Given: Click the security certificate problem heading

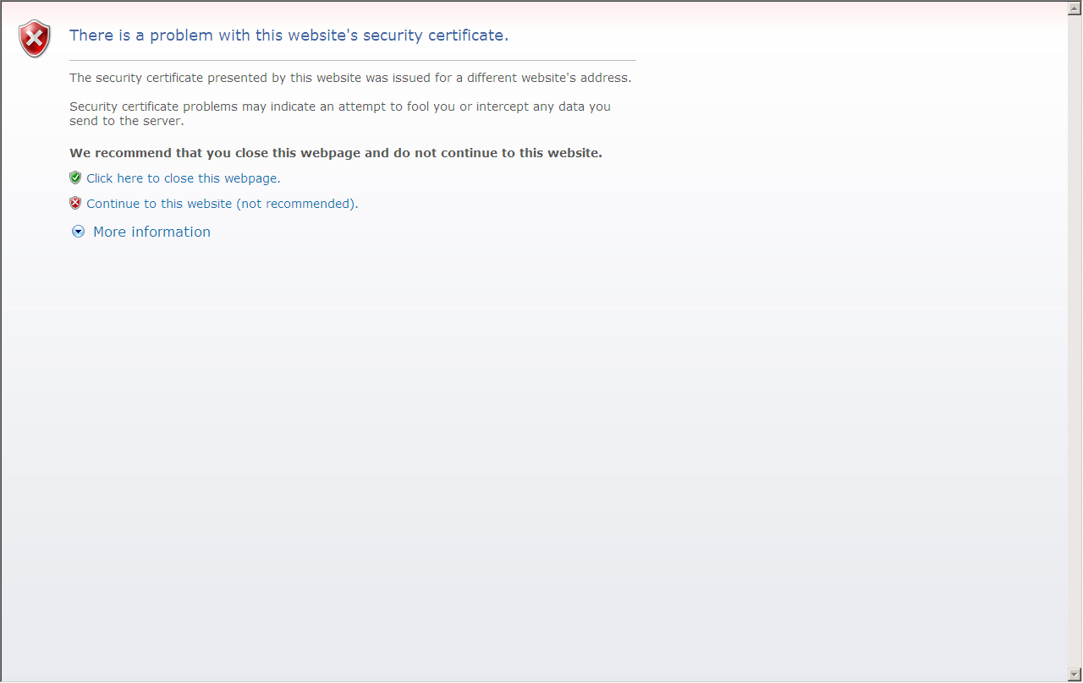Looking at the screenshot, I should pyautogui.click(x=289, y=36).
